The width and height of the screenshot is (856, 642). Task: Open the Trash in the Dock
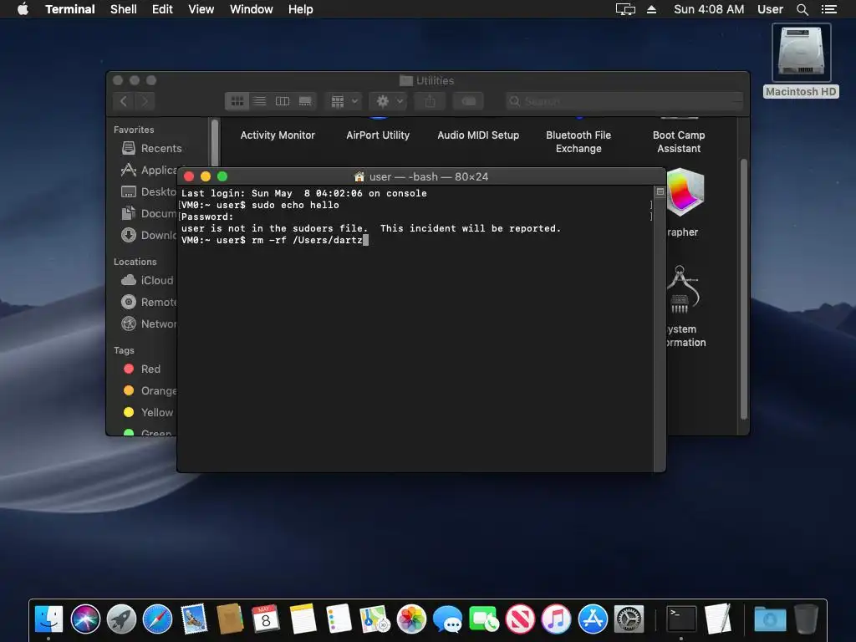point(806,619)
